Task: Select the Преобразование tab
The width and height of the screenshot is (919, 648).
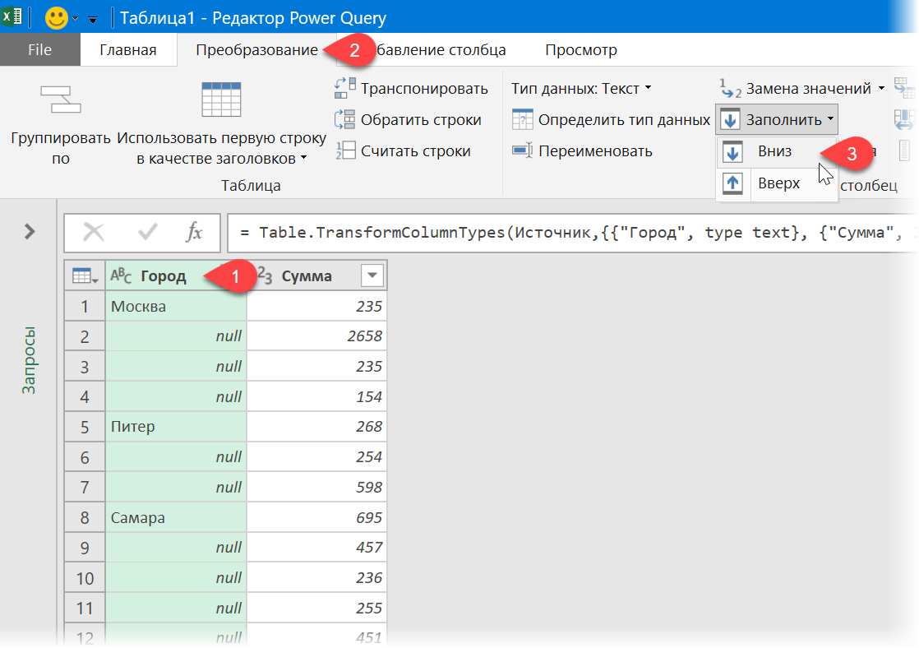Action: (256, 50)
